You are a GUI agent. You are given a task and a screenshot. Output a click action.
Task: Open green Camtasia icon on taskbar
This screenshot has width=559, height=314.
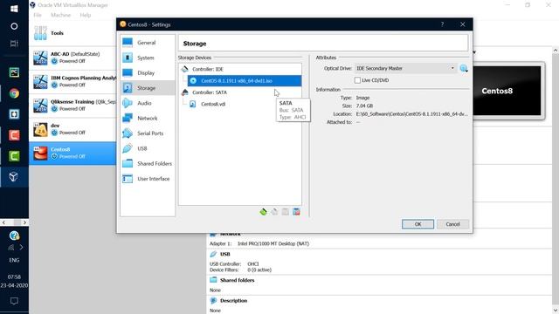click(14, 156)
